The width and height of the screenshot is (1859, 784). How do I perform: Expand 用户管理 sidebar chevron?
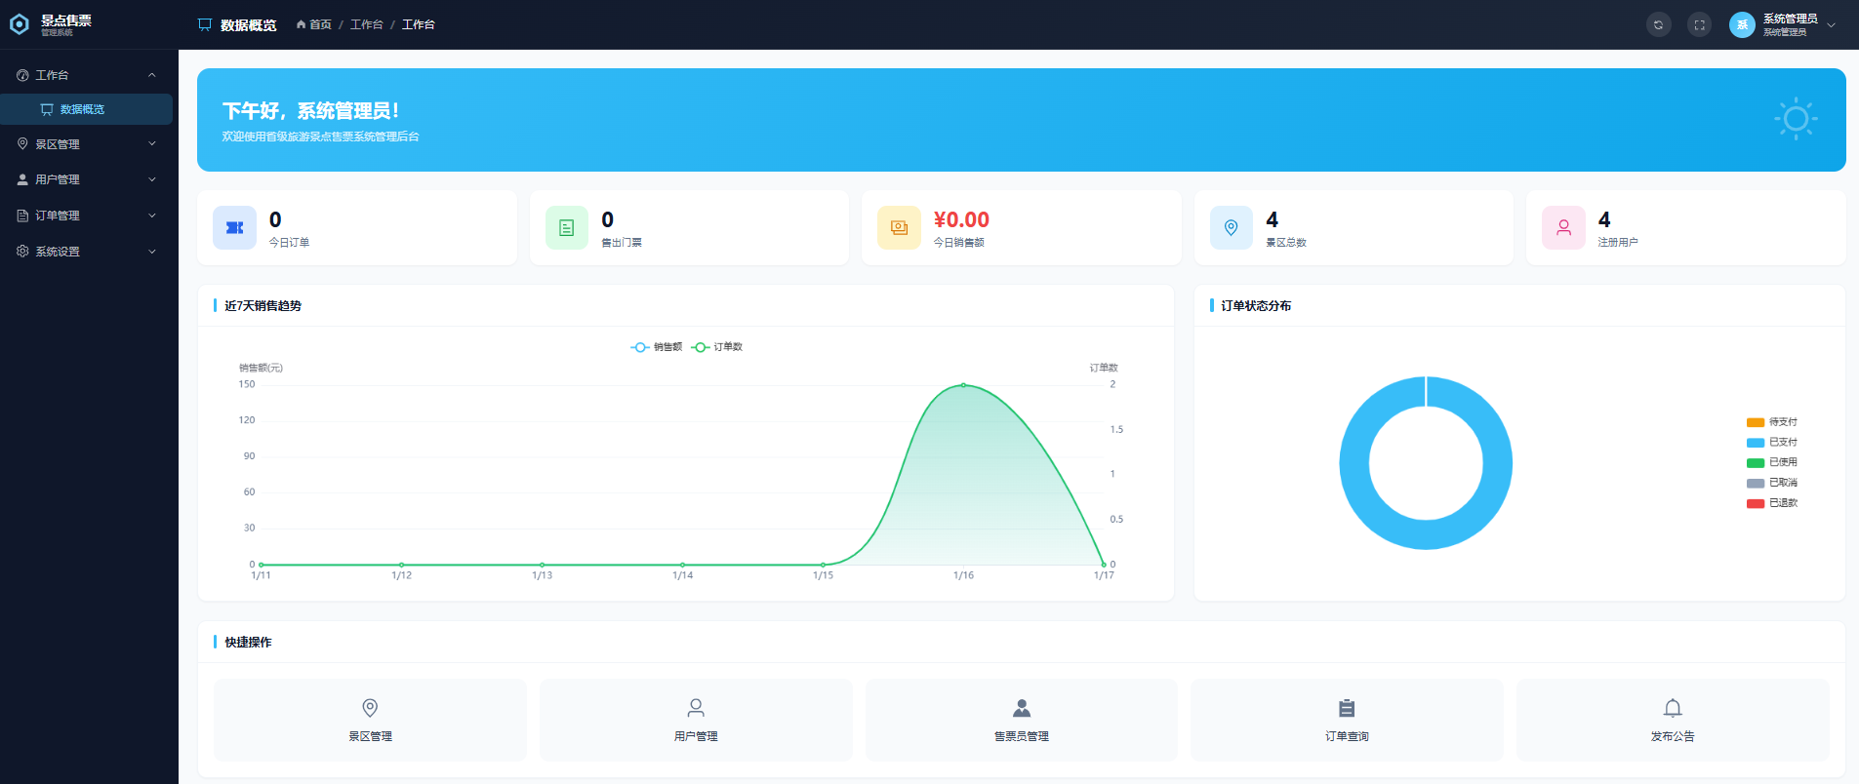152,179
